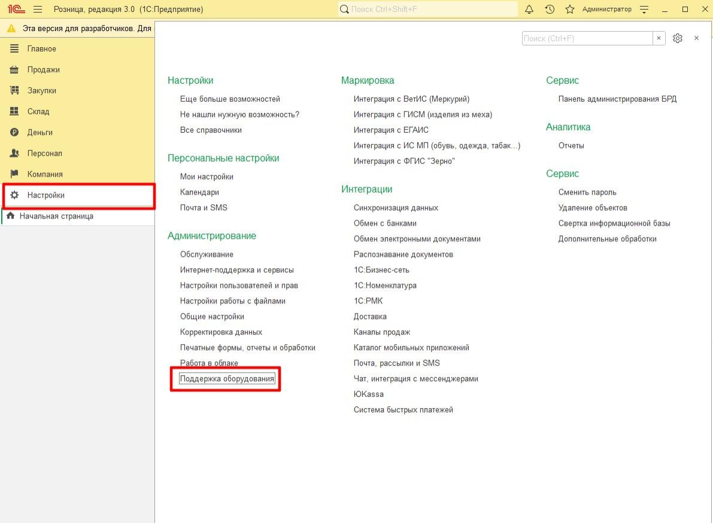Screen dimensions: 713x523
Task: Click the Главное list icon
Action: pyautogui.click(x=14, y=48)
